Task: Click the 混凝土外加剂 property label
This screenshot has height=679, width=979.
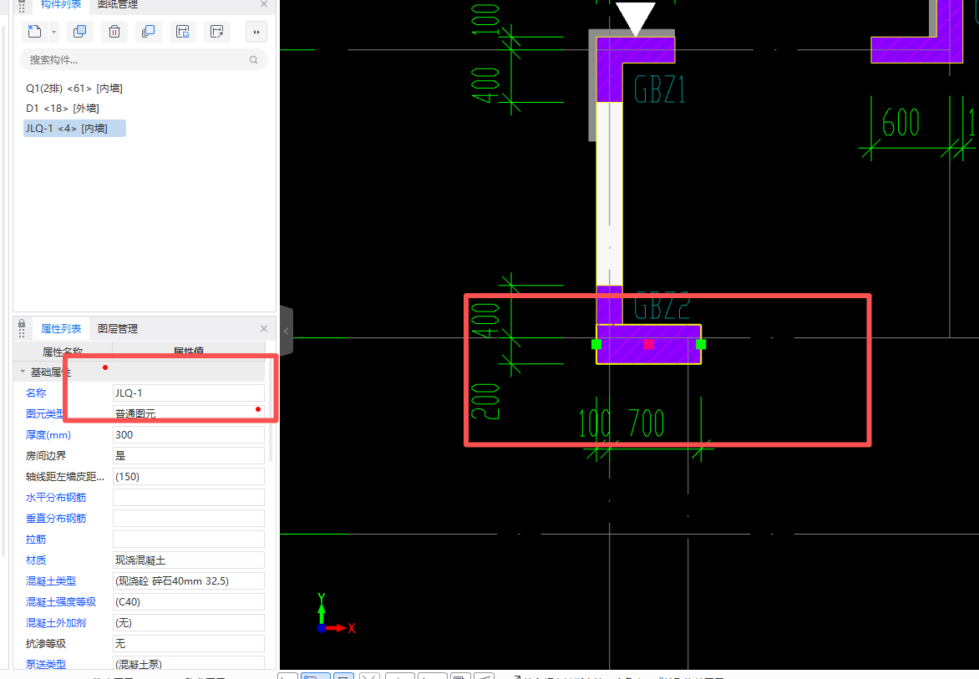Action: pos(56,623)
